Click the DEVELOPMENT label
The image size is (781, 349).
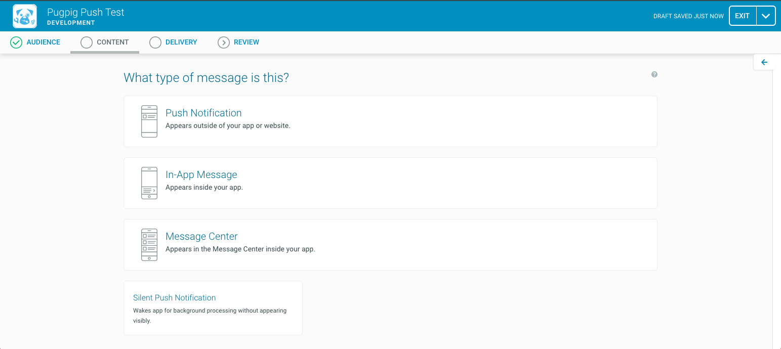(x=71, y=23)
